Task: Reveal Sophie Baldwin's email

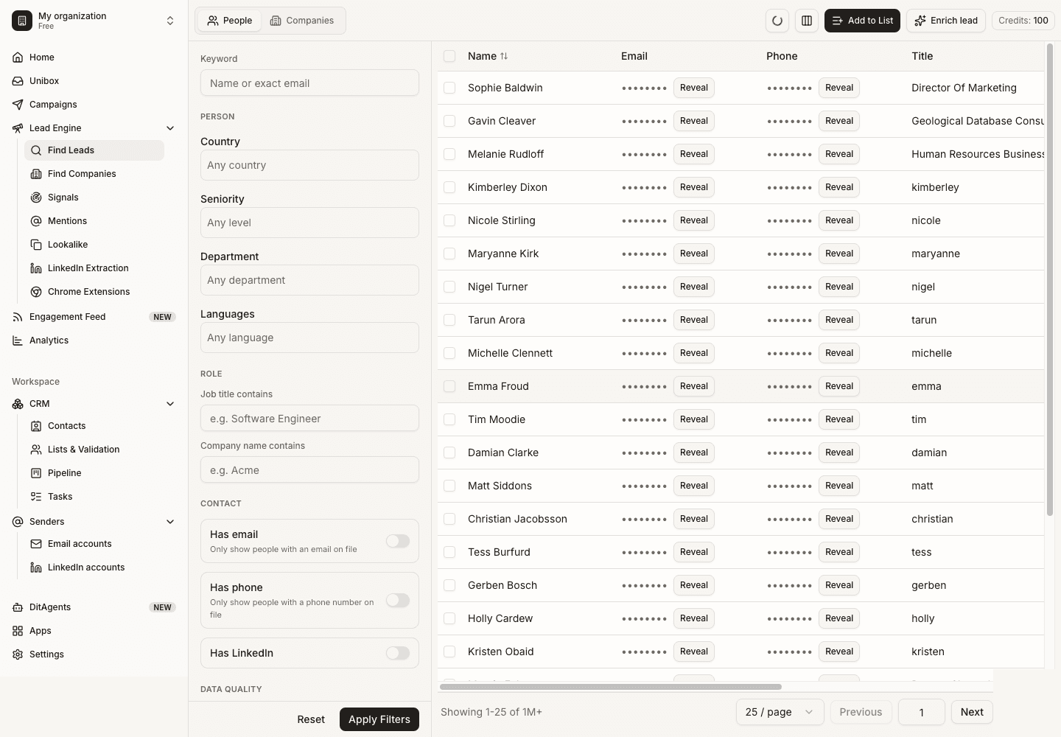Action: 694,88
